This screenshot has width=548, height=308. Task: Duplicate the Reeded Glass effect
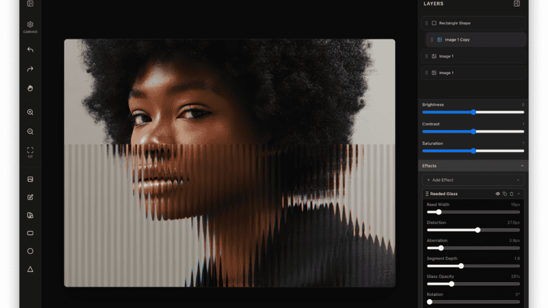[x=505, y=194]
